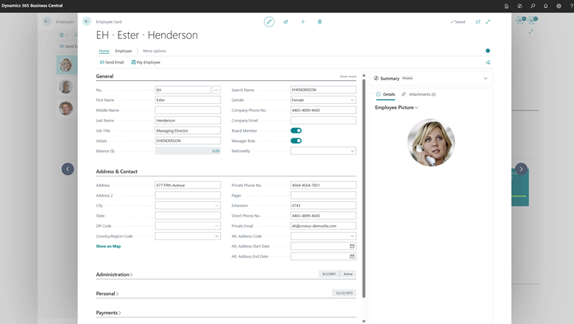Click the City lookup ellipsis
574x324 pixels.
click(217, 205)
